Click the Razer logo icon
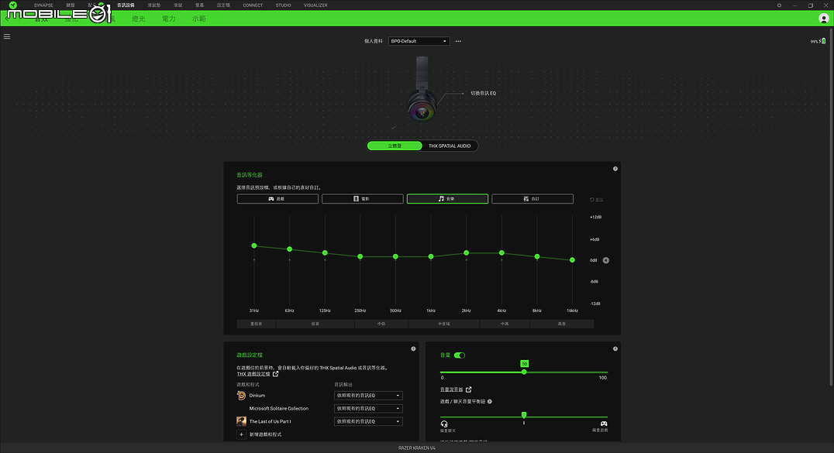 tap(12, 5)
